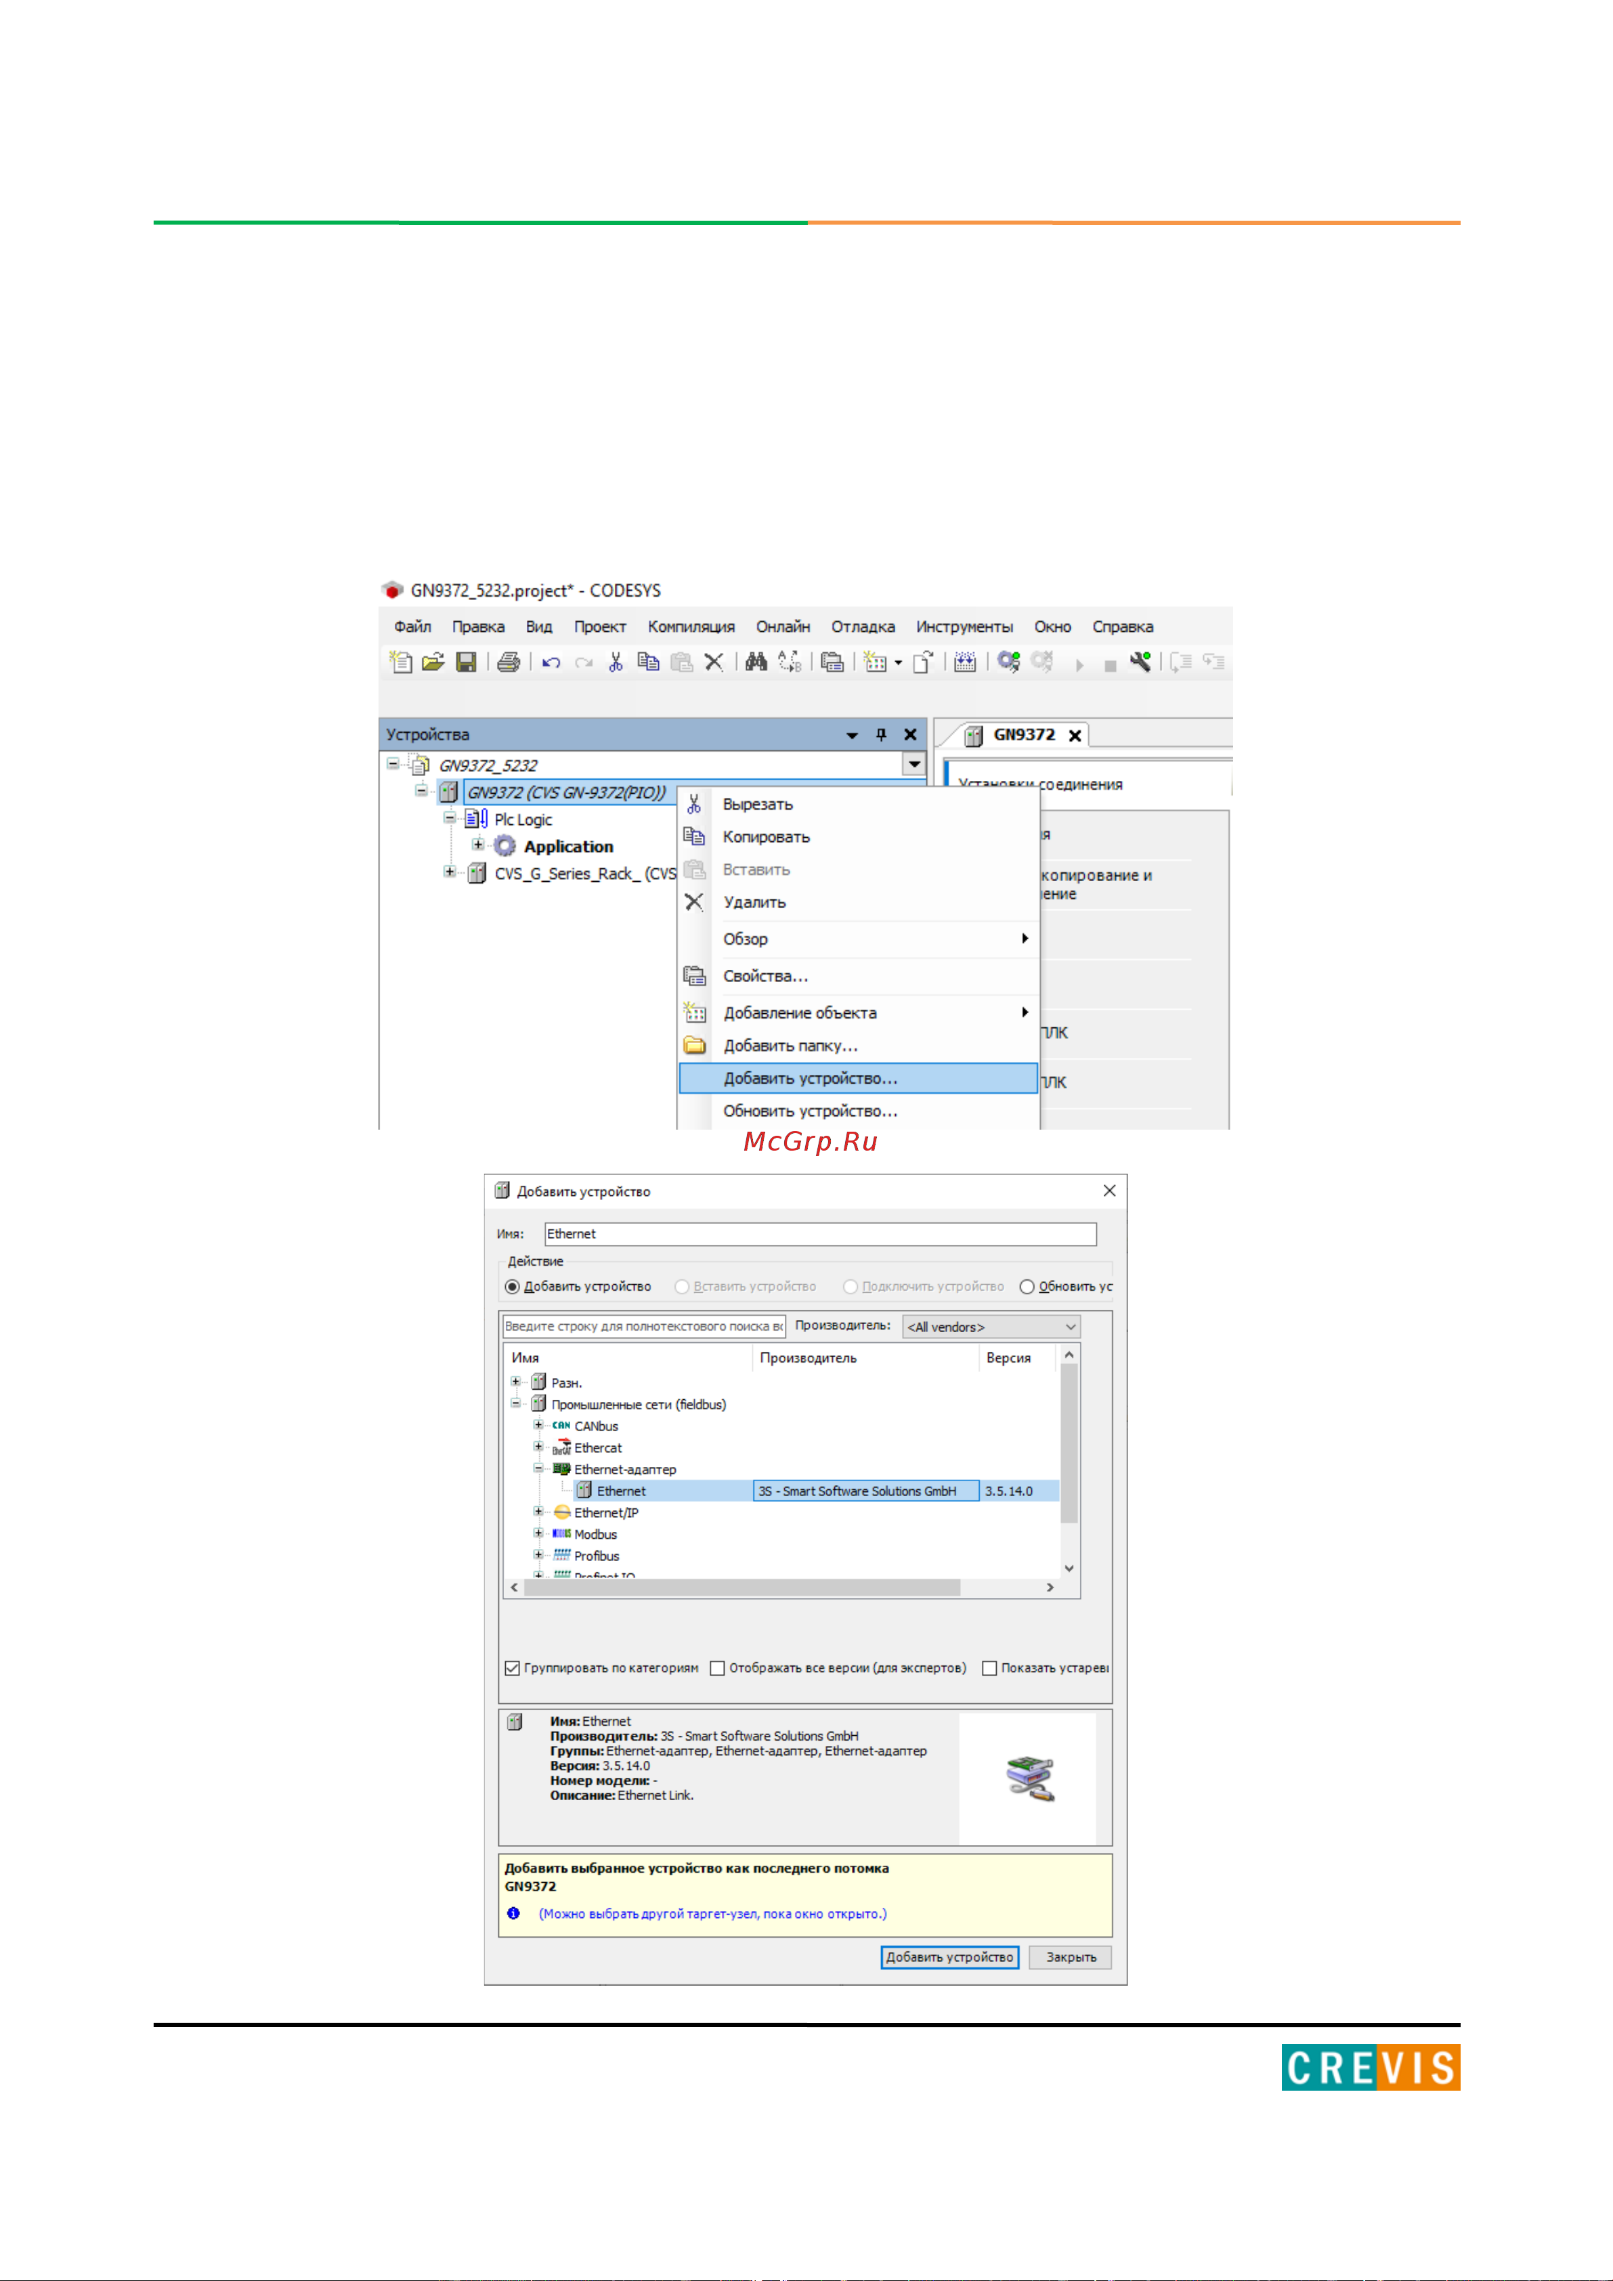Click the Properties toolbar icon

(x=832, y=662)
